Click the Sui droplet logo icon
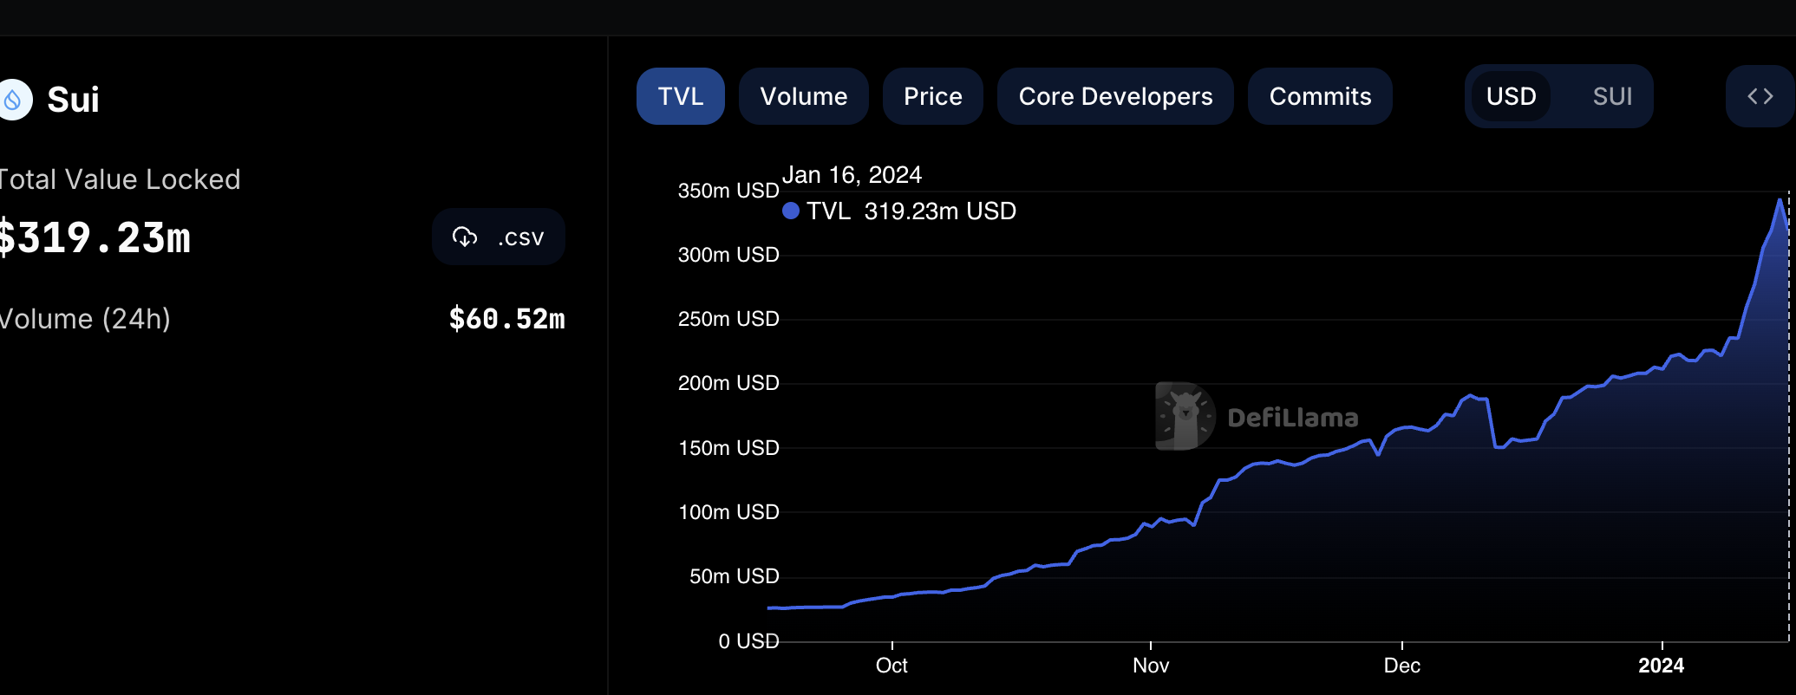This screenshot has width=1796, height=695. [13, 100]
